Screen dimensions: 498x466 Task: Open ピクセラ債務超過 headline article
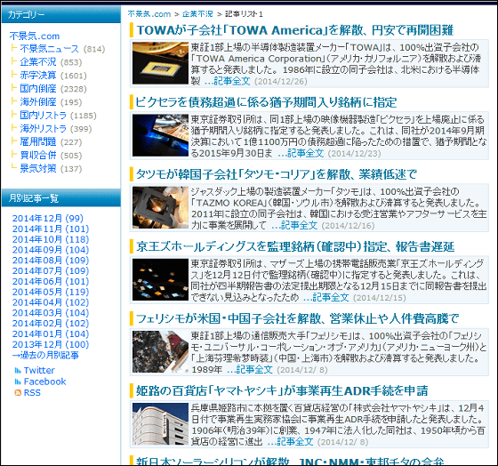[x=266, y=102]
